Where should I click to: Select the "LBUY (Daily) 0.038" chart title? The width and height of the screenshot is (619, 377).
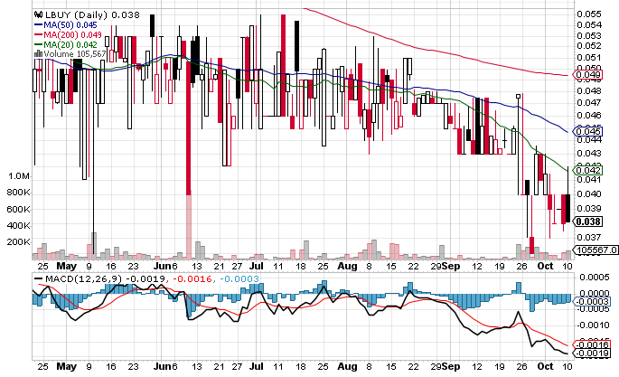(x=92, y=15)
